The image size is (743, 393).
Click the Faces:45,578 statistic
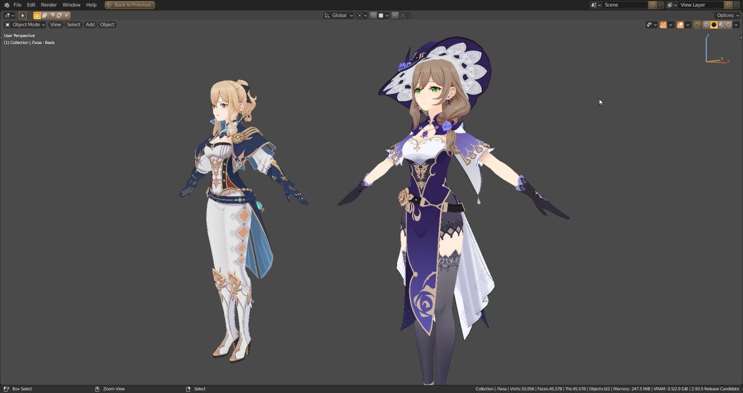(550, 389)
